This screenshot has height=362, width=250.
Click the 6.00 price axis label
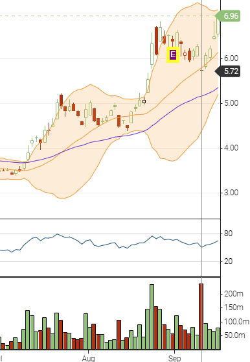[231, 58]
